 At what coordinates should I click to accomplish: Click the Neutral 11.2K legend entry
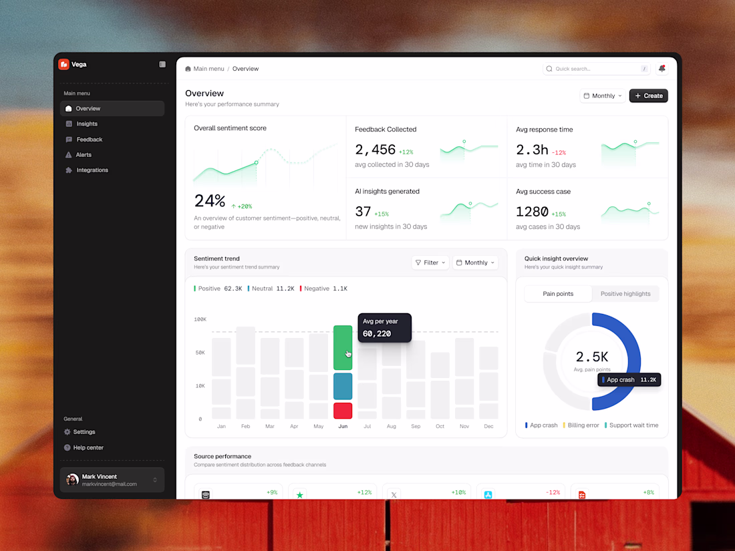[271, 289]
